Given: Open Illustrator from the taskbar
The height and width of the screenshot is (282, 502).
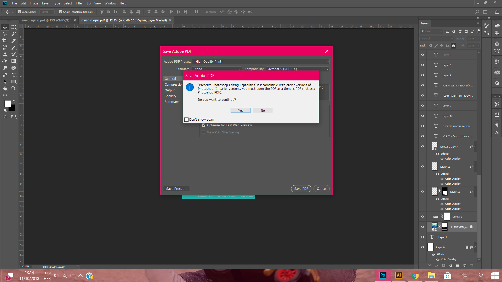Looking at the screenshot, I should (399, 275).
